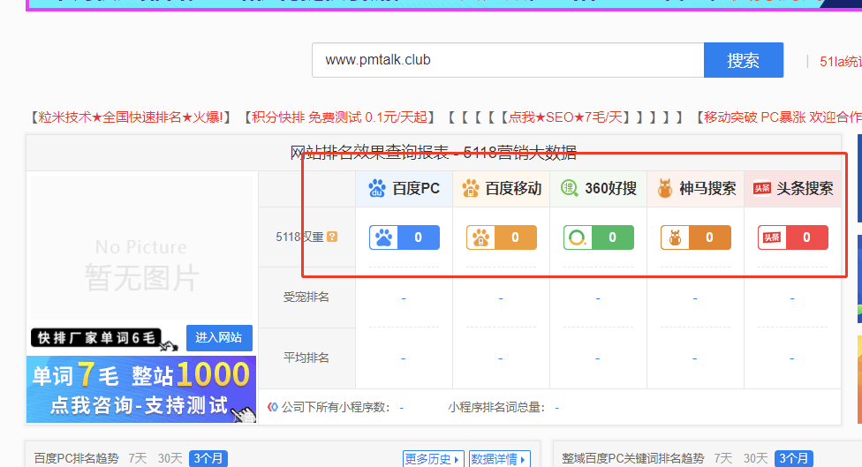Click the 360好搜 green magnifier icon

pyautogui.click(x=569, y=188)
